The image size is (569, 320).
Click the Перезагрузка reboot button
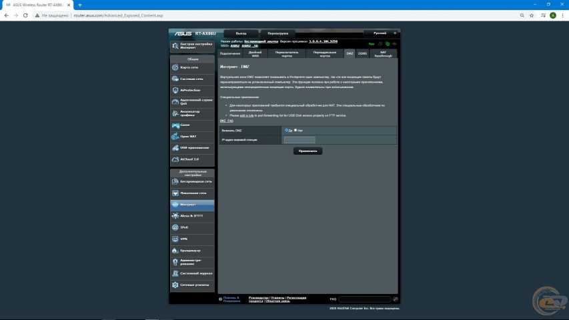pos(278,33)
